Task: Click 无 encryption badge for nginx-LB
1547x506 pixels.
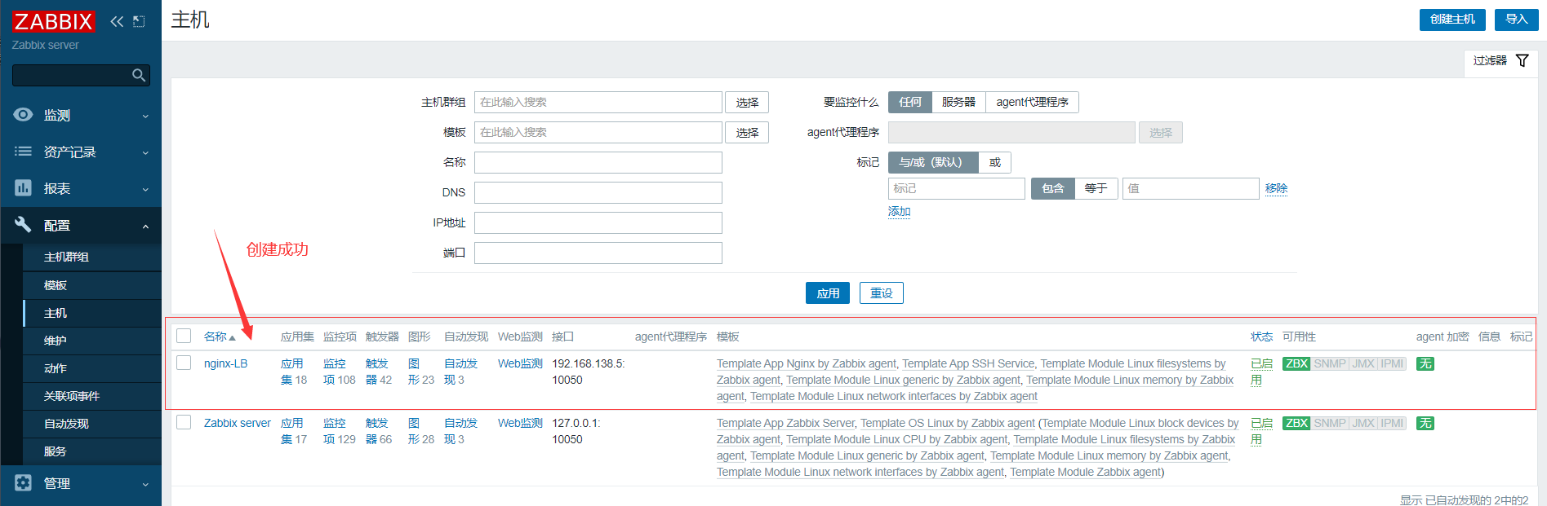Action: (1425, 363)
